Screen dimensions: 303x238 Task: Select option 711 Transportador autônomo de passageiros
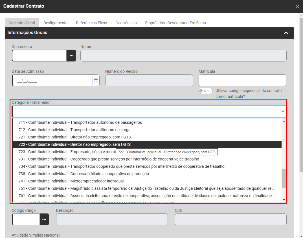coord(80,122)
